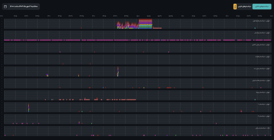
Task: Click the ۱۳:۰۰ time axis label
Action: pyautogui.click(x=49, y=16)
